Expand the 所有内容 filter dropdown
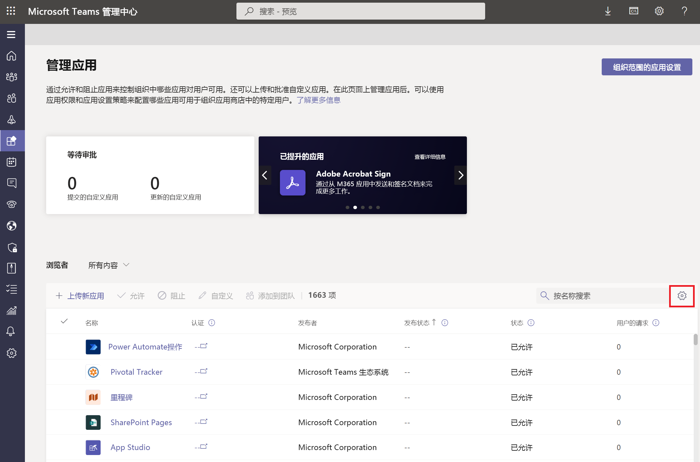The width and height of the screenshot is (700, 462). pyautogui.click(x=109, y=265)
